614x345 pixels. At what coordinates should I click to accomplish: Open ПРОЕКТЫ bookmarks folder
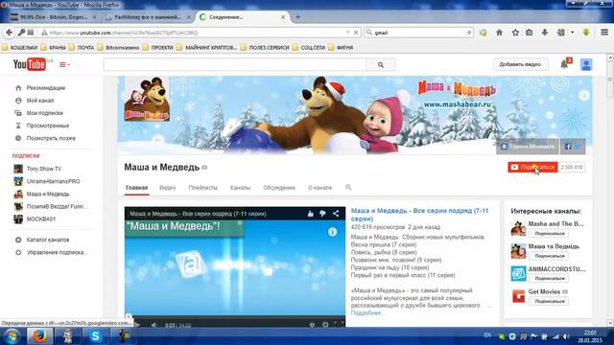157,47
